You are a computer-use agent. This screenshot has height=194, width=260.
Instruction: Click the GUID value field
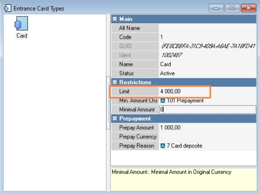207,46
